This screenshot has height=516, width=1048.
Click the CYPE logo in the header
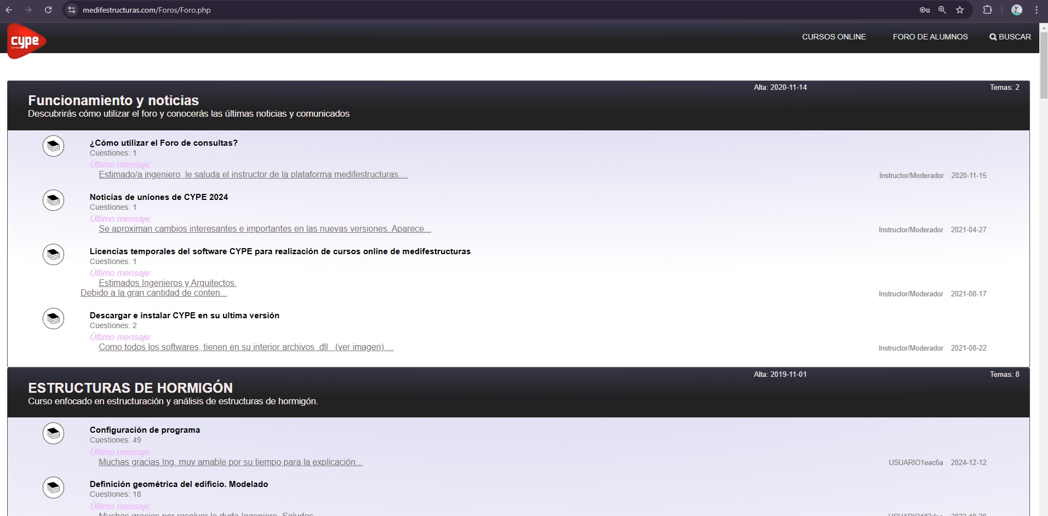[x=26, y=41]
